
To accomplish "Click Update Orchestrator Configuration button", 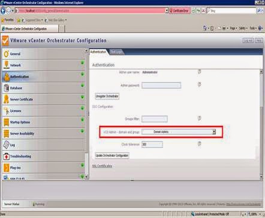I will tap(112, 155).
